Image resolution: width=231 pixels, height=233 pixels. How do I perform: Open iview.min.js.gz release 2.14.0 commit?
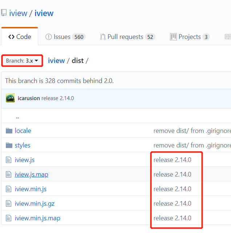point(172,204)
